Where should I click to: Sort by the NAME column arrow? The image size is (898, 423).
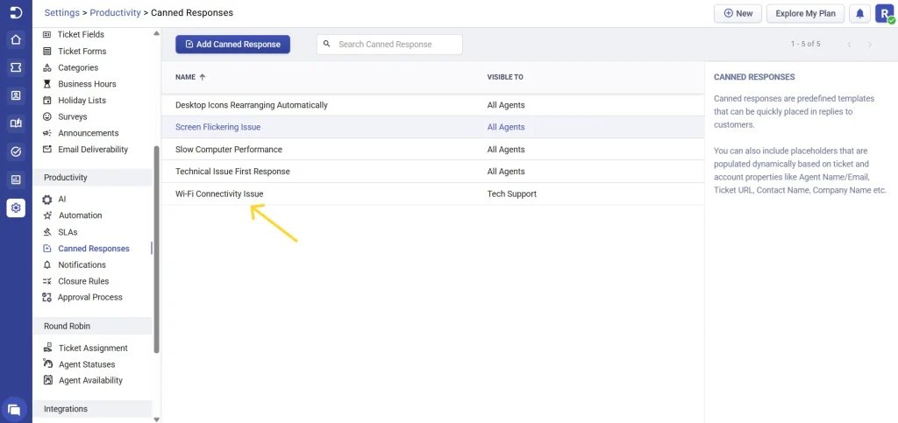pyautogui.click(x=203, y=77)
